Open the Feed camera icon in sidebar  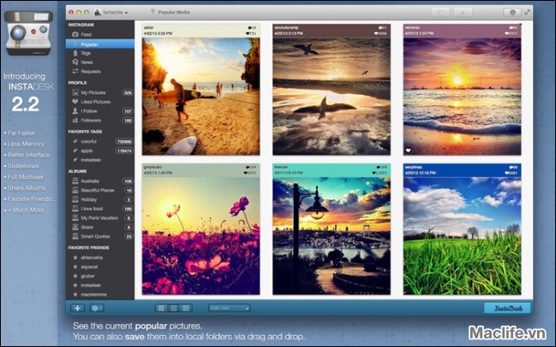(x=75, y=34)
